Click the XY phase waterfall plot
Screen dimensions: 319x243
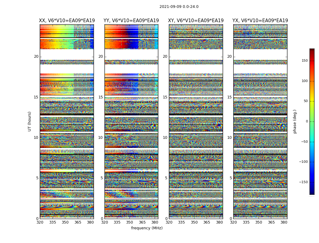click(196, 122)
